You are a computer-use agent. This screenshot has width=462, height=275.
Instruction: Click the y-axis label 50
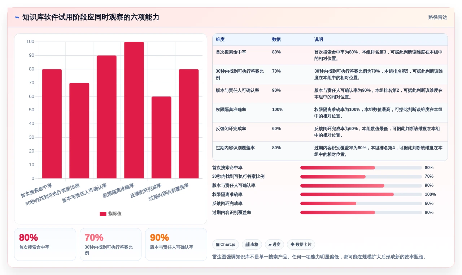(32, 110)
